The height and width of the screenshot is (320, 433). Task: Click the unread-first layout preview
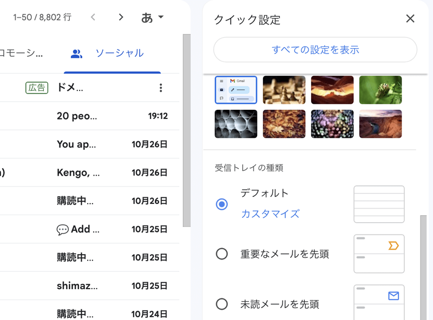[x=379, y=302]
